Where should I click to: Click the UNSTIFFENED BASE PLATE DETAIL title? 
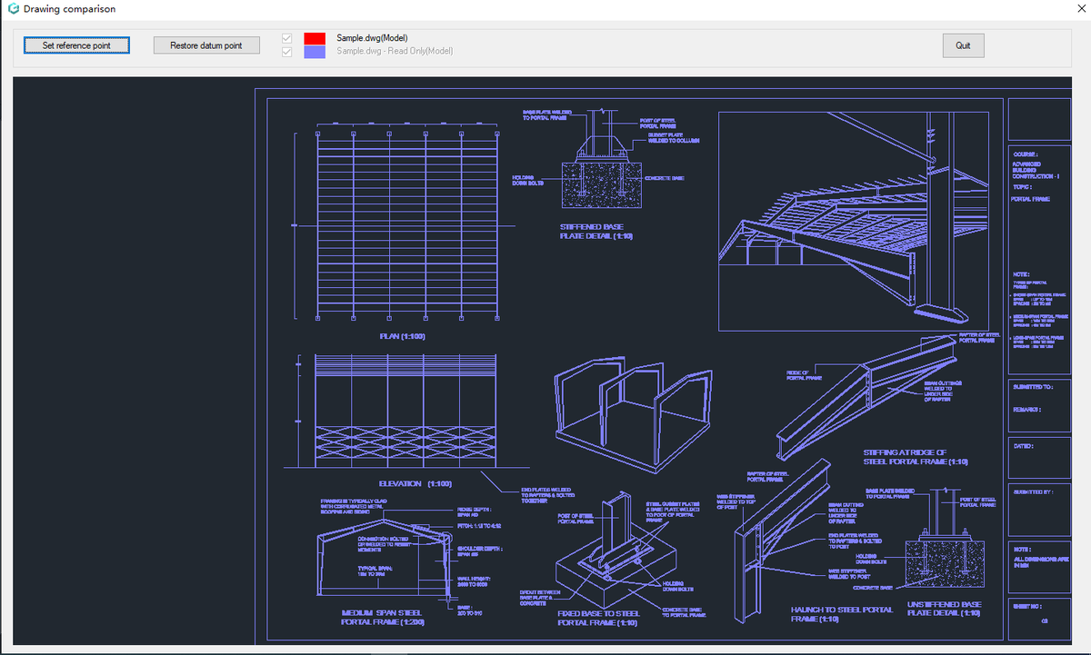pos(945,609)
